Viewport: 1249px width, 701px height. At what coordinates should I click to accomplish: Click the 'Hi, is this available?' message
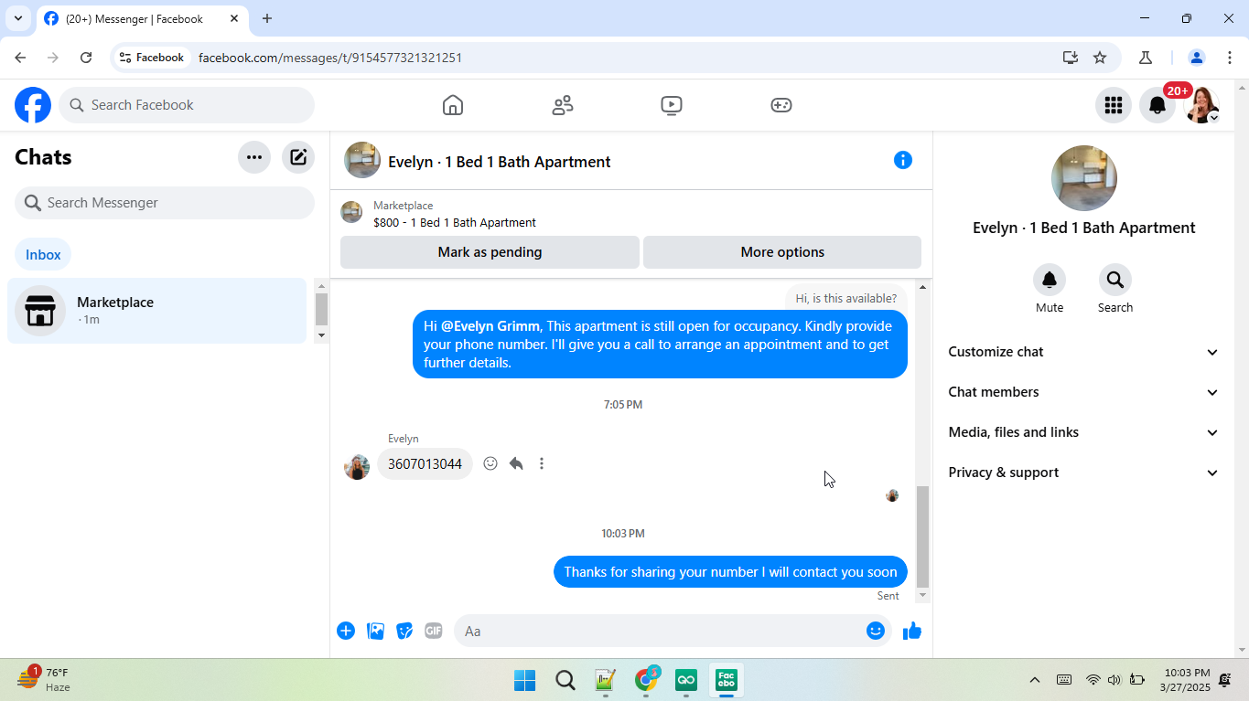click(846, 298)
